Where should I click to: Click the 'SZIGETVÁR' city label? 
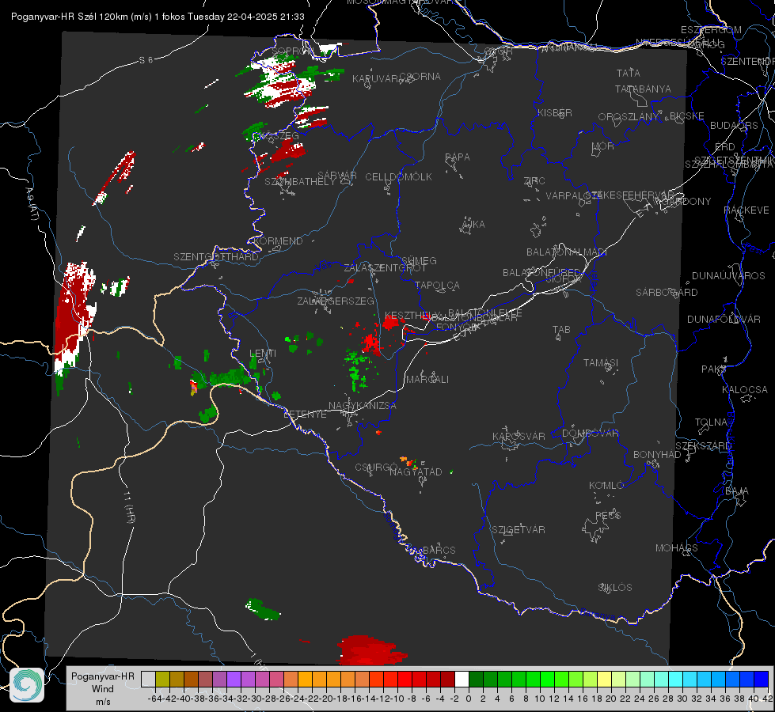[x=519, y=530]
